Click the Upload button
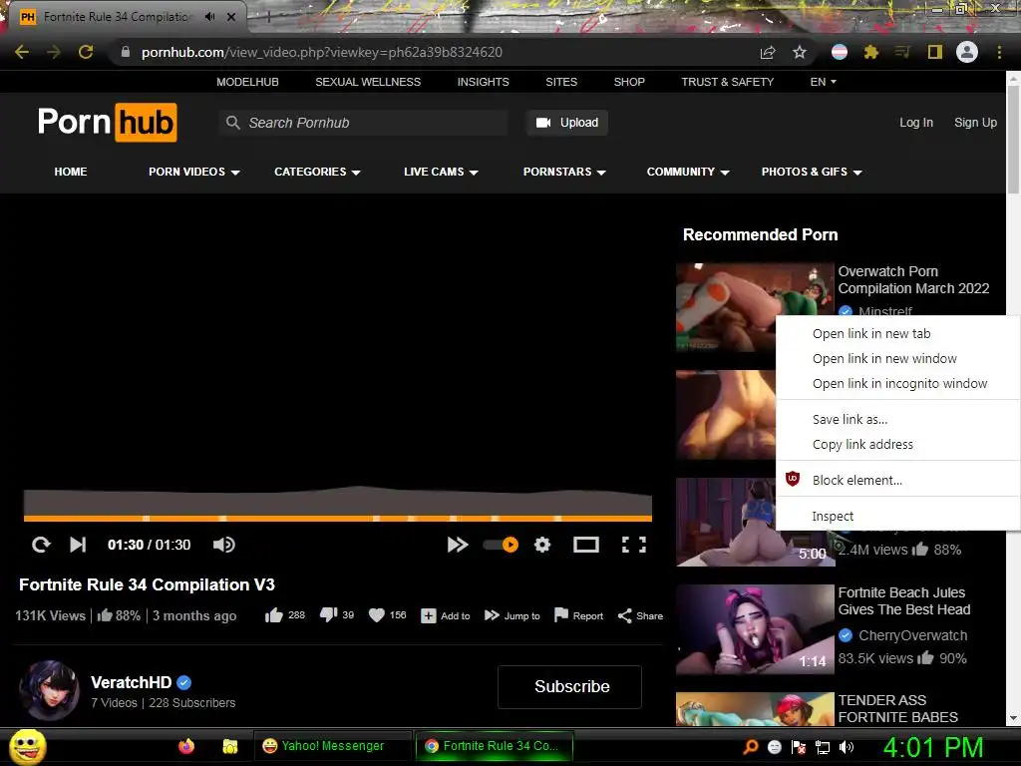1021x766 pixels. 567,123
